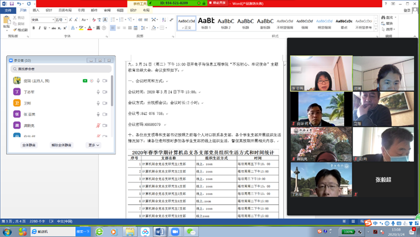Click the 解除全体静音 button

pos(61,145)
